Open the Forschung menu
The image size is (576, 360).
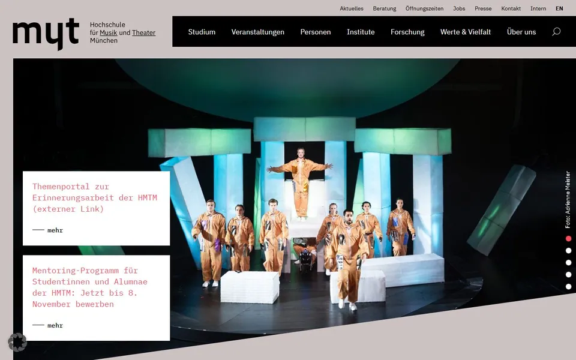[407, 32]
